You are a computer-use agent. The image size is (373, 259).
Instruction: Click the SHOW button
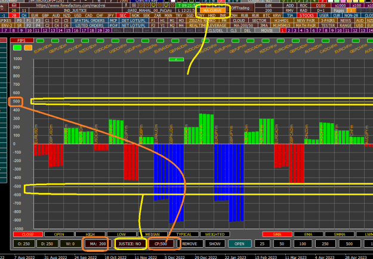(215, 244)
